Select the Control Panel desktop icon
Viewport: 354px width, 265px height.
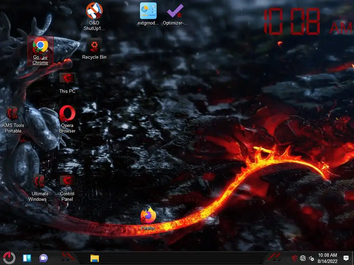[x=67, y=188]
